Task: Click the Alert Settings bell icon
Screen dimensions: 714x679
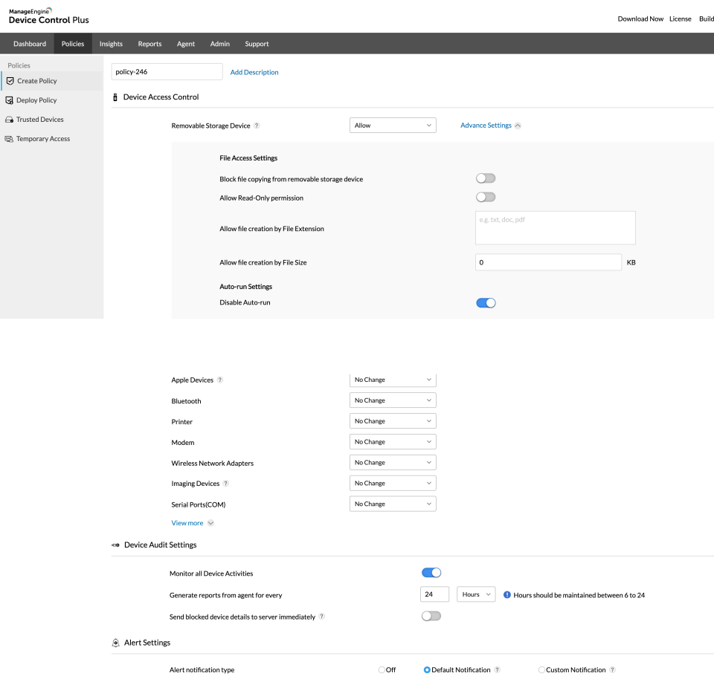Action: pyautogui.click(x=115, y=643)
